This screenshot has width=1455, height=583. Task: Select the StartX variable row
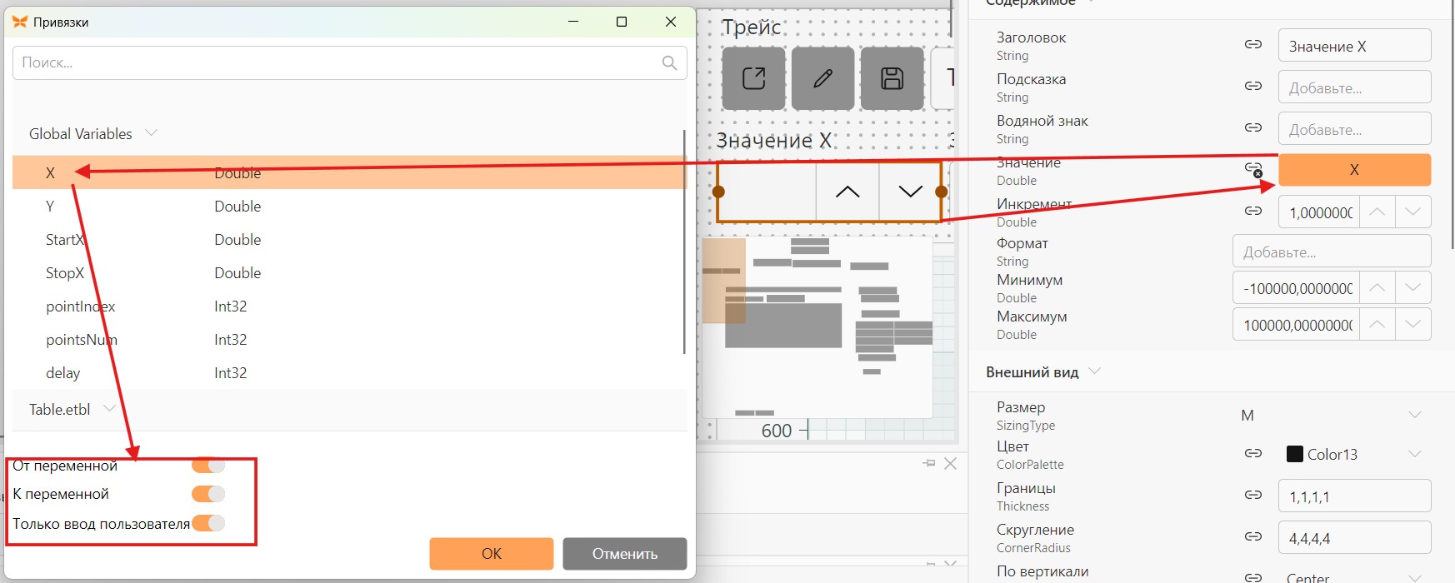point(348,240)
